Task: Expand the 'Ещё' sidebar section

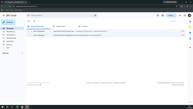Action: 8,48
